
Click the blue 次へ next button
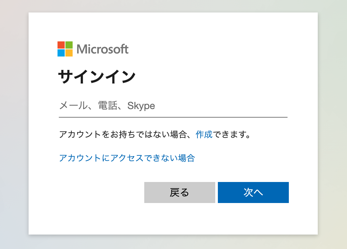tap(253, 192)
